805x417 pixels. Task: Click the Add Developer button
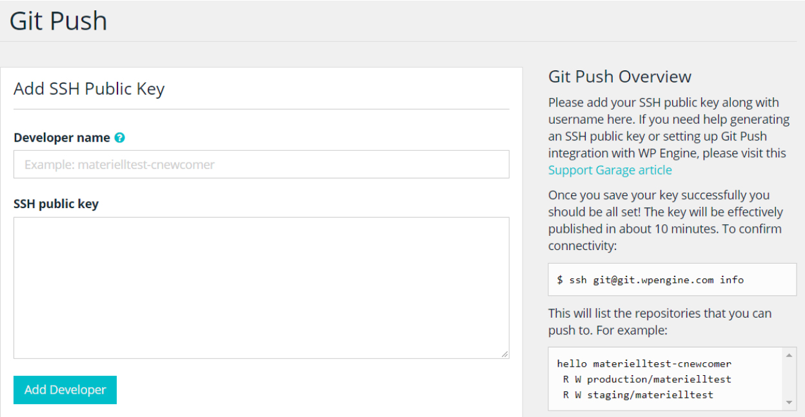(x=65, y=390)
